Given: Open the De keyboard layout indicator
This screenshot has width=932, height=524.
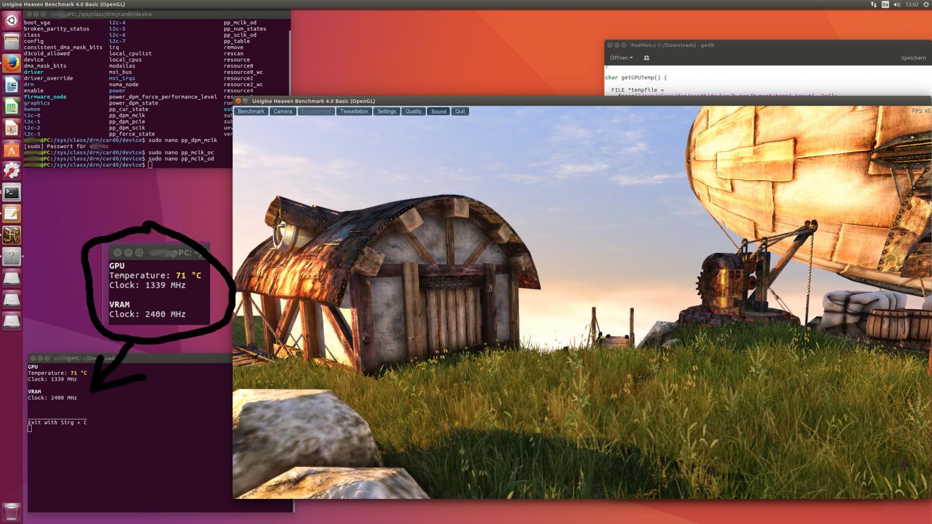Looking at the screenshot, I should point(885,4).
